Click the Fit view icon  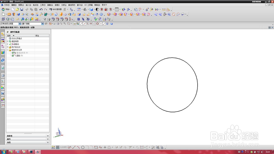[79, 9]
